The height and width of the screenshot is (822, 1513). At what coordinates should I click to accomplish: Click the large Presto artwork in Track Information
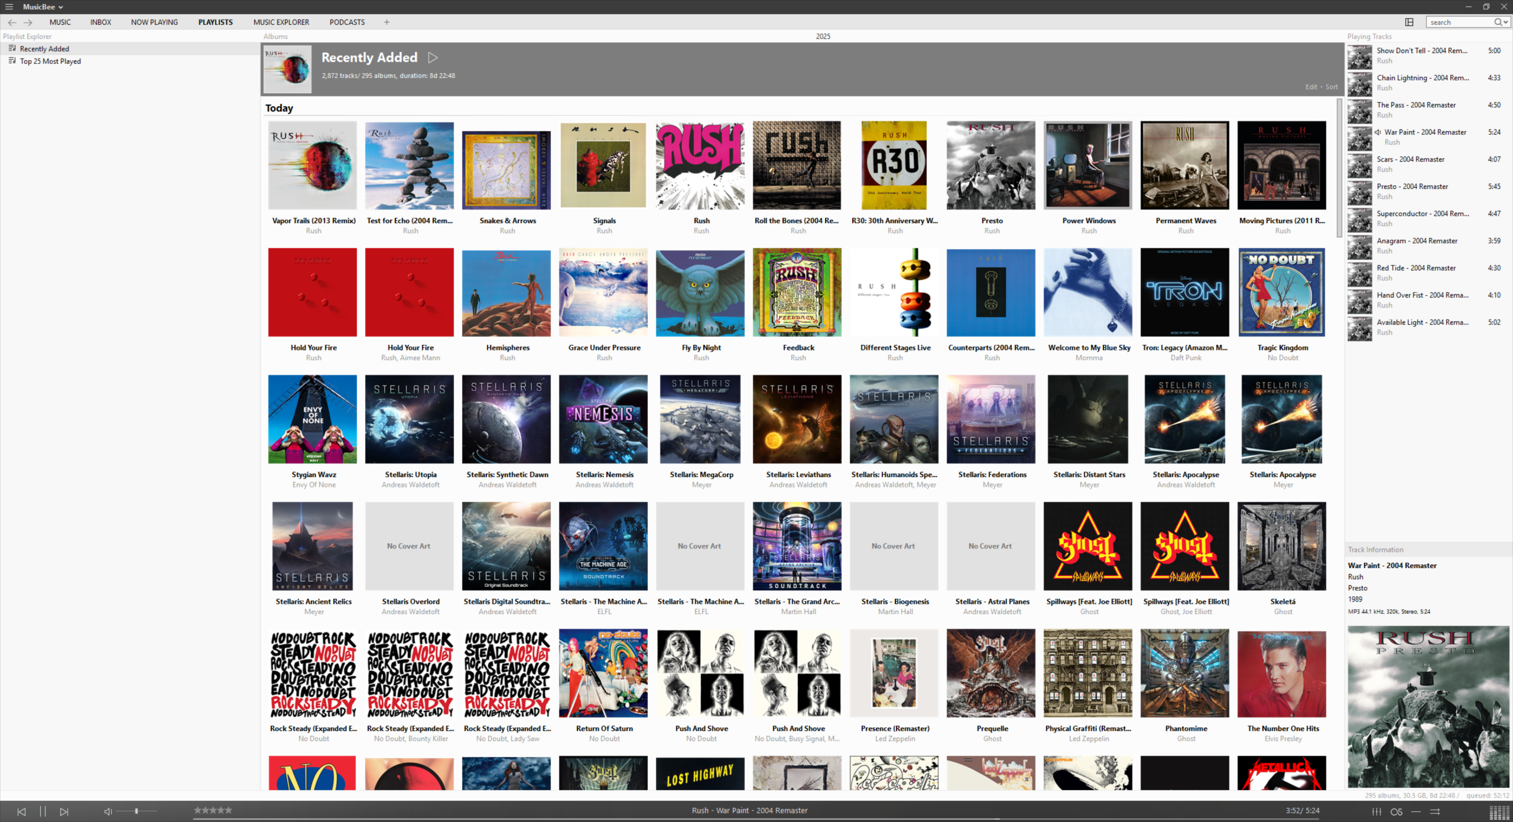(1428, 707)
